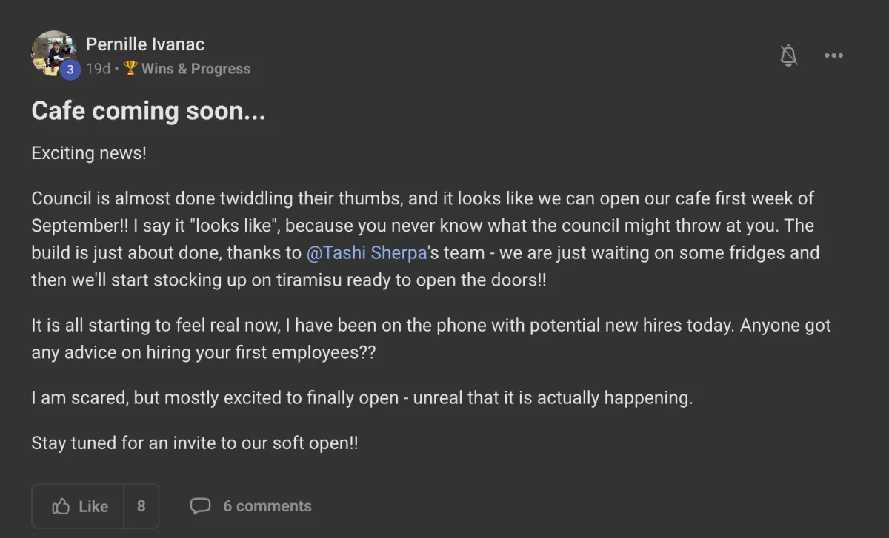Click the 19d post timestamp
889x538 pixels.
(98, 69)
